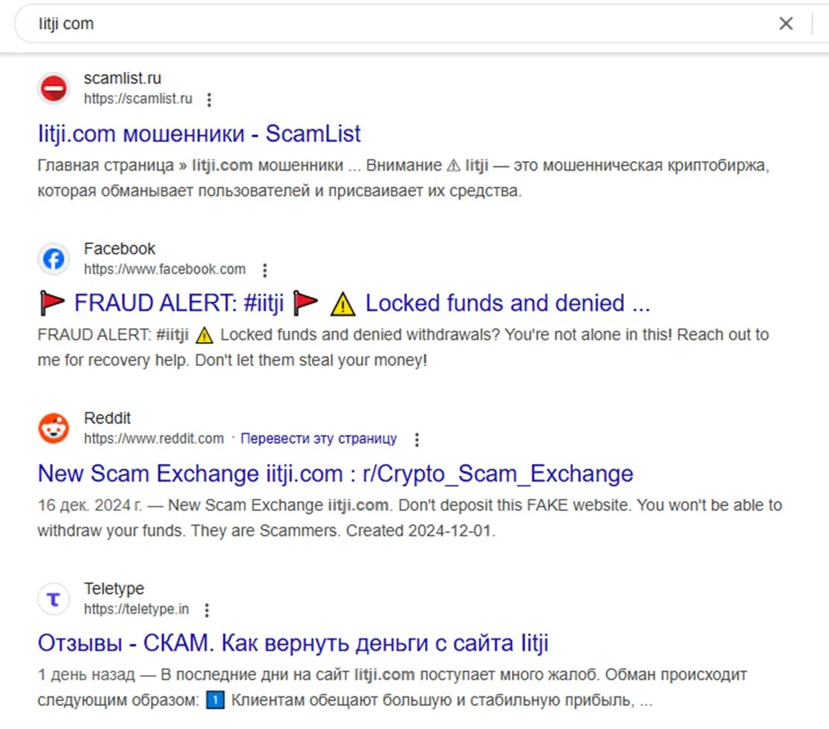Click the https://scamlist.ru URL text
The height and width of the screenshot is (729, 829).
(x=138, y=99)
